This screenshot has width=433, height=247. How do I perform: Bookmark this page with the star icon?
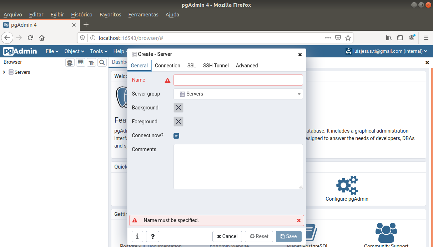click(348, 38)
